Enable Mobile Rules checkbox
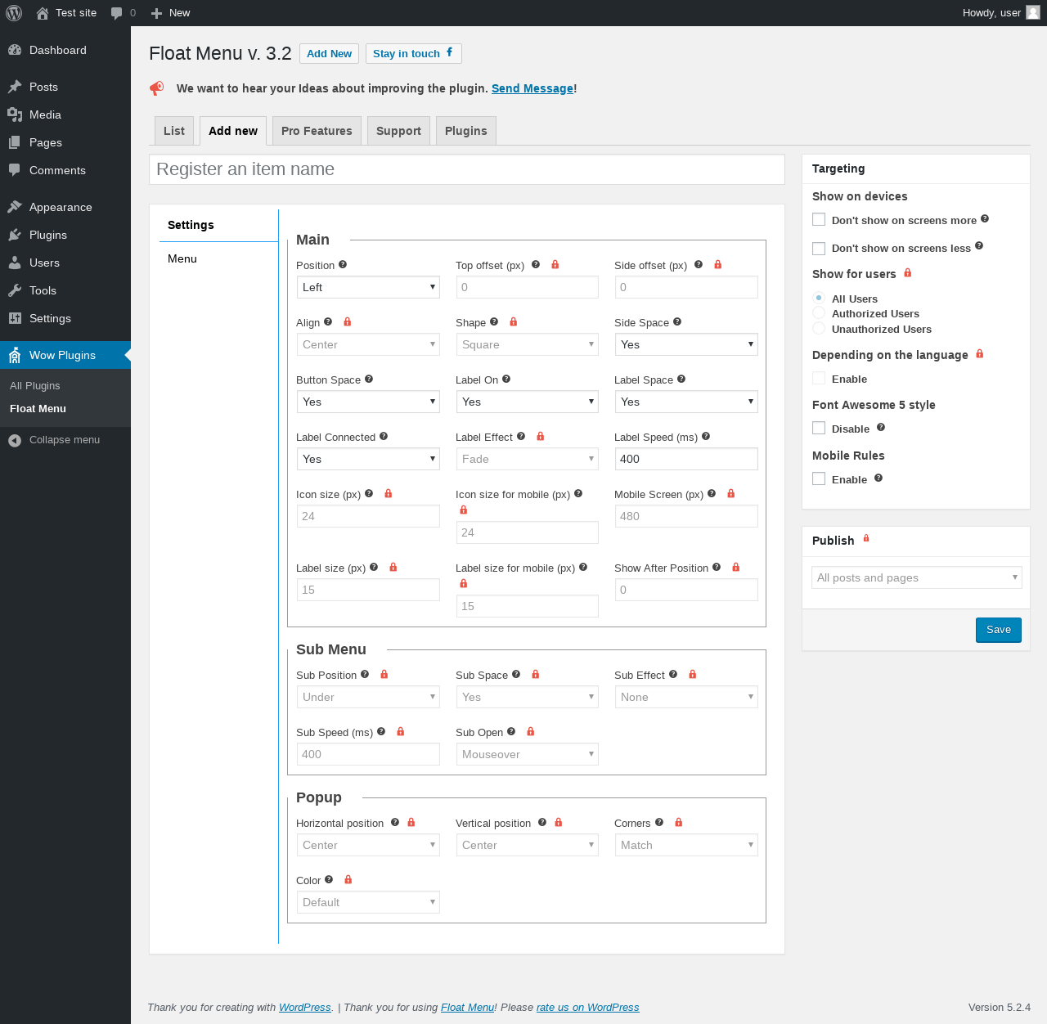Viewport: 1047px width, 1024px height. (819, 478)
